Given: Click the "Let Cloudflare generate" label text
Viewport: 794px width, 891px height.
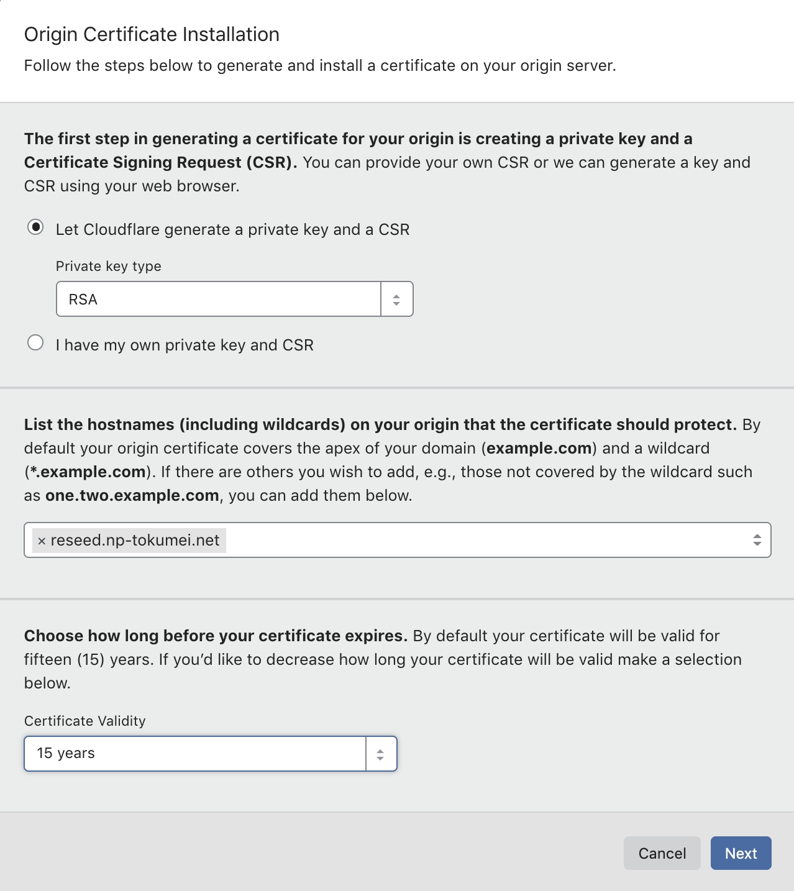Looking at the screenshot, I should pos(232,229).
